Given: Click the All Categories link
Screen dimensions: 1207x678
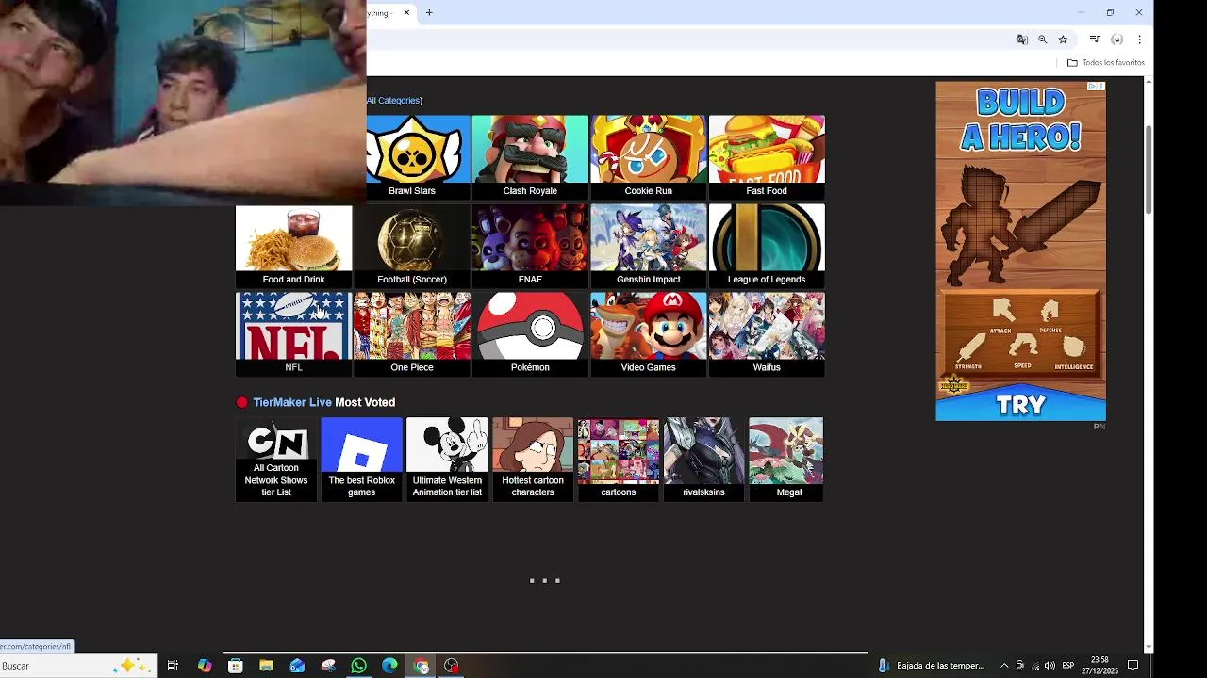Looking at the screenshot, I should (393, 101).
